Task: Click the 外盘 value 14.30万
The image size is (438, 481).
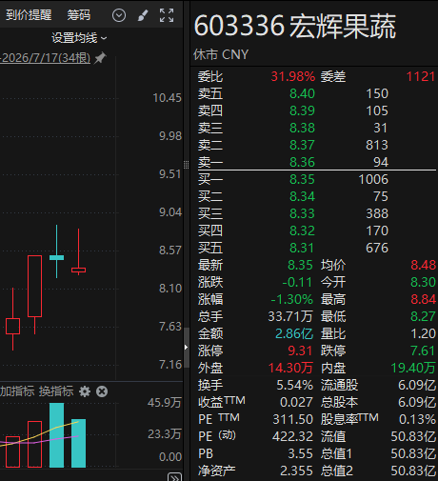Action: (290, 368)
